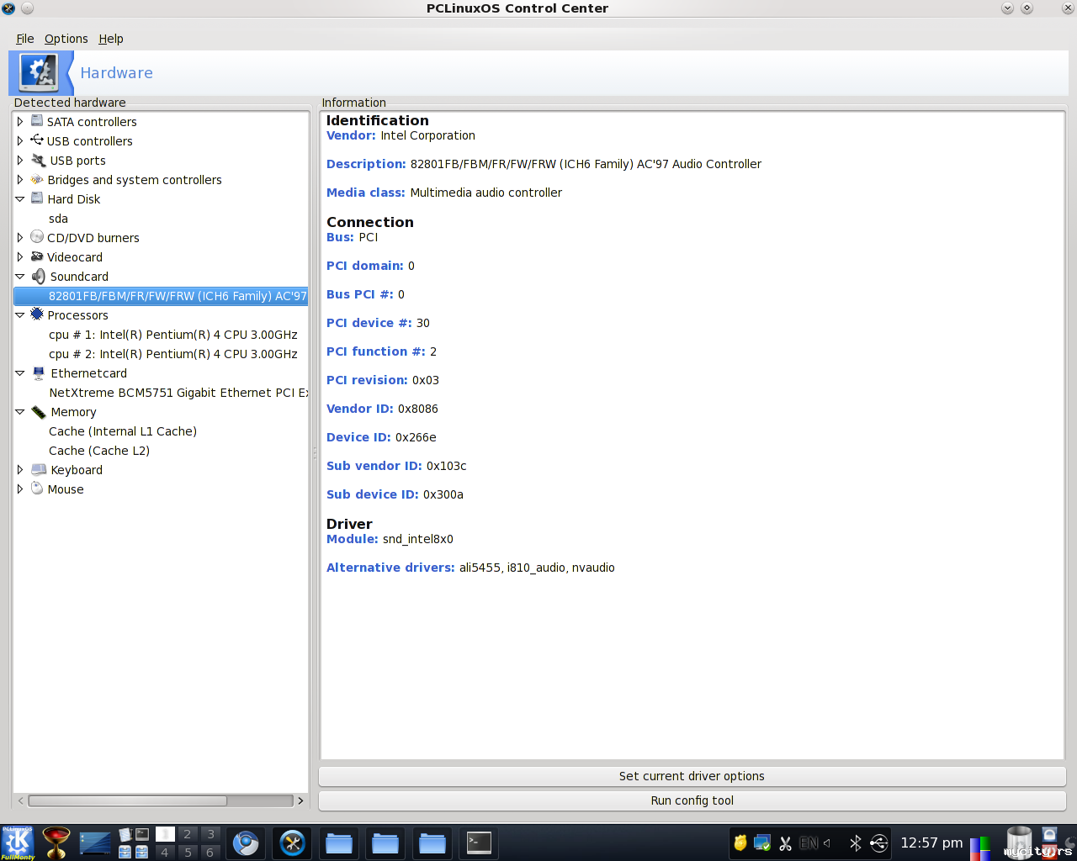Select cpu # 1 Pentium 4 entry

coord(173,335)
